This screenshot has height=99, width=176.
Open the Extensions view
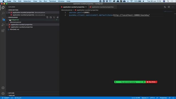pos(3,31)
